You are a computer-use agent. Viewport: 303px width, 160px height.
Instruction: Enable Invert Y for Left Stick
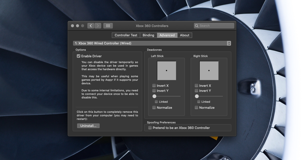[154, 91]
